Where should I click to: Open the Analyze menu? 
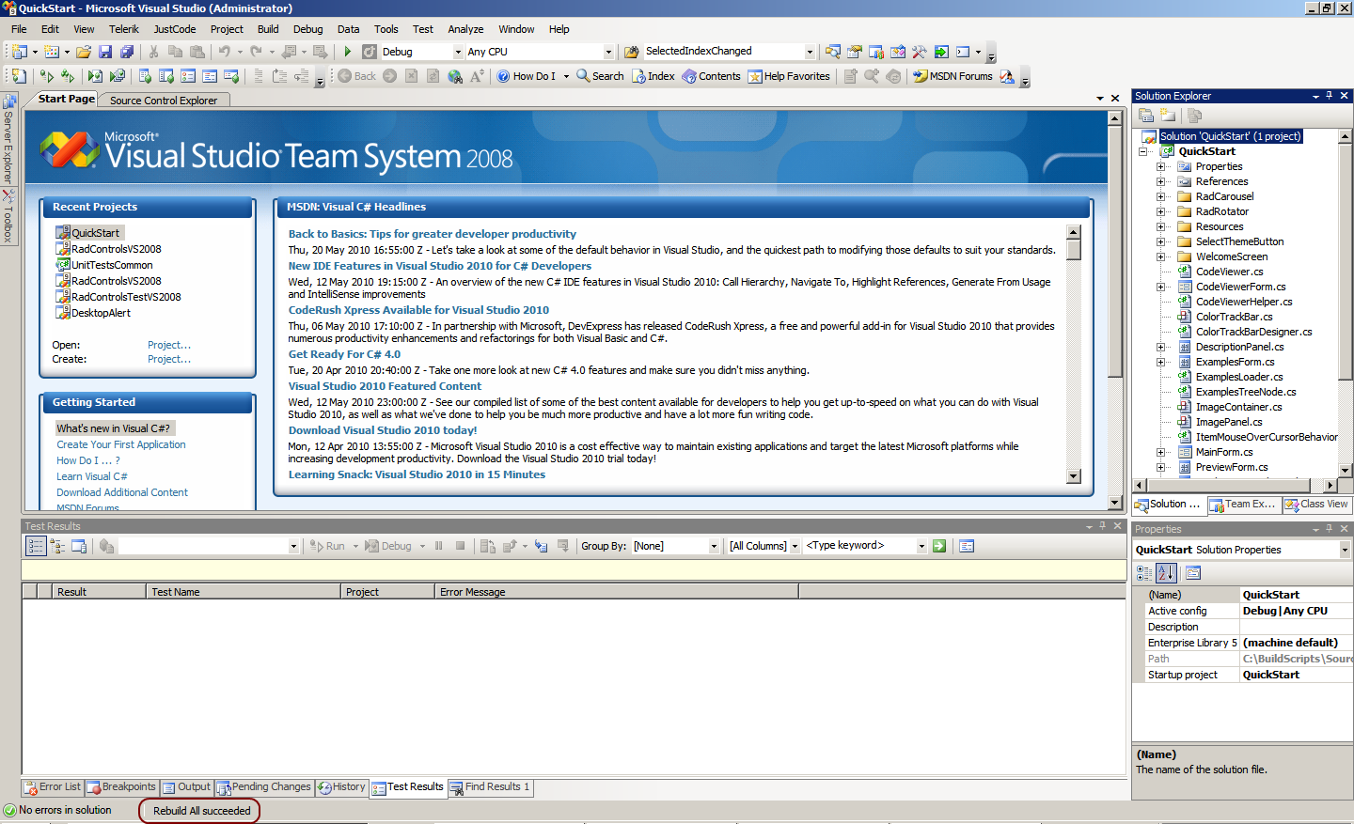point(465,29)
